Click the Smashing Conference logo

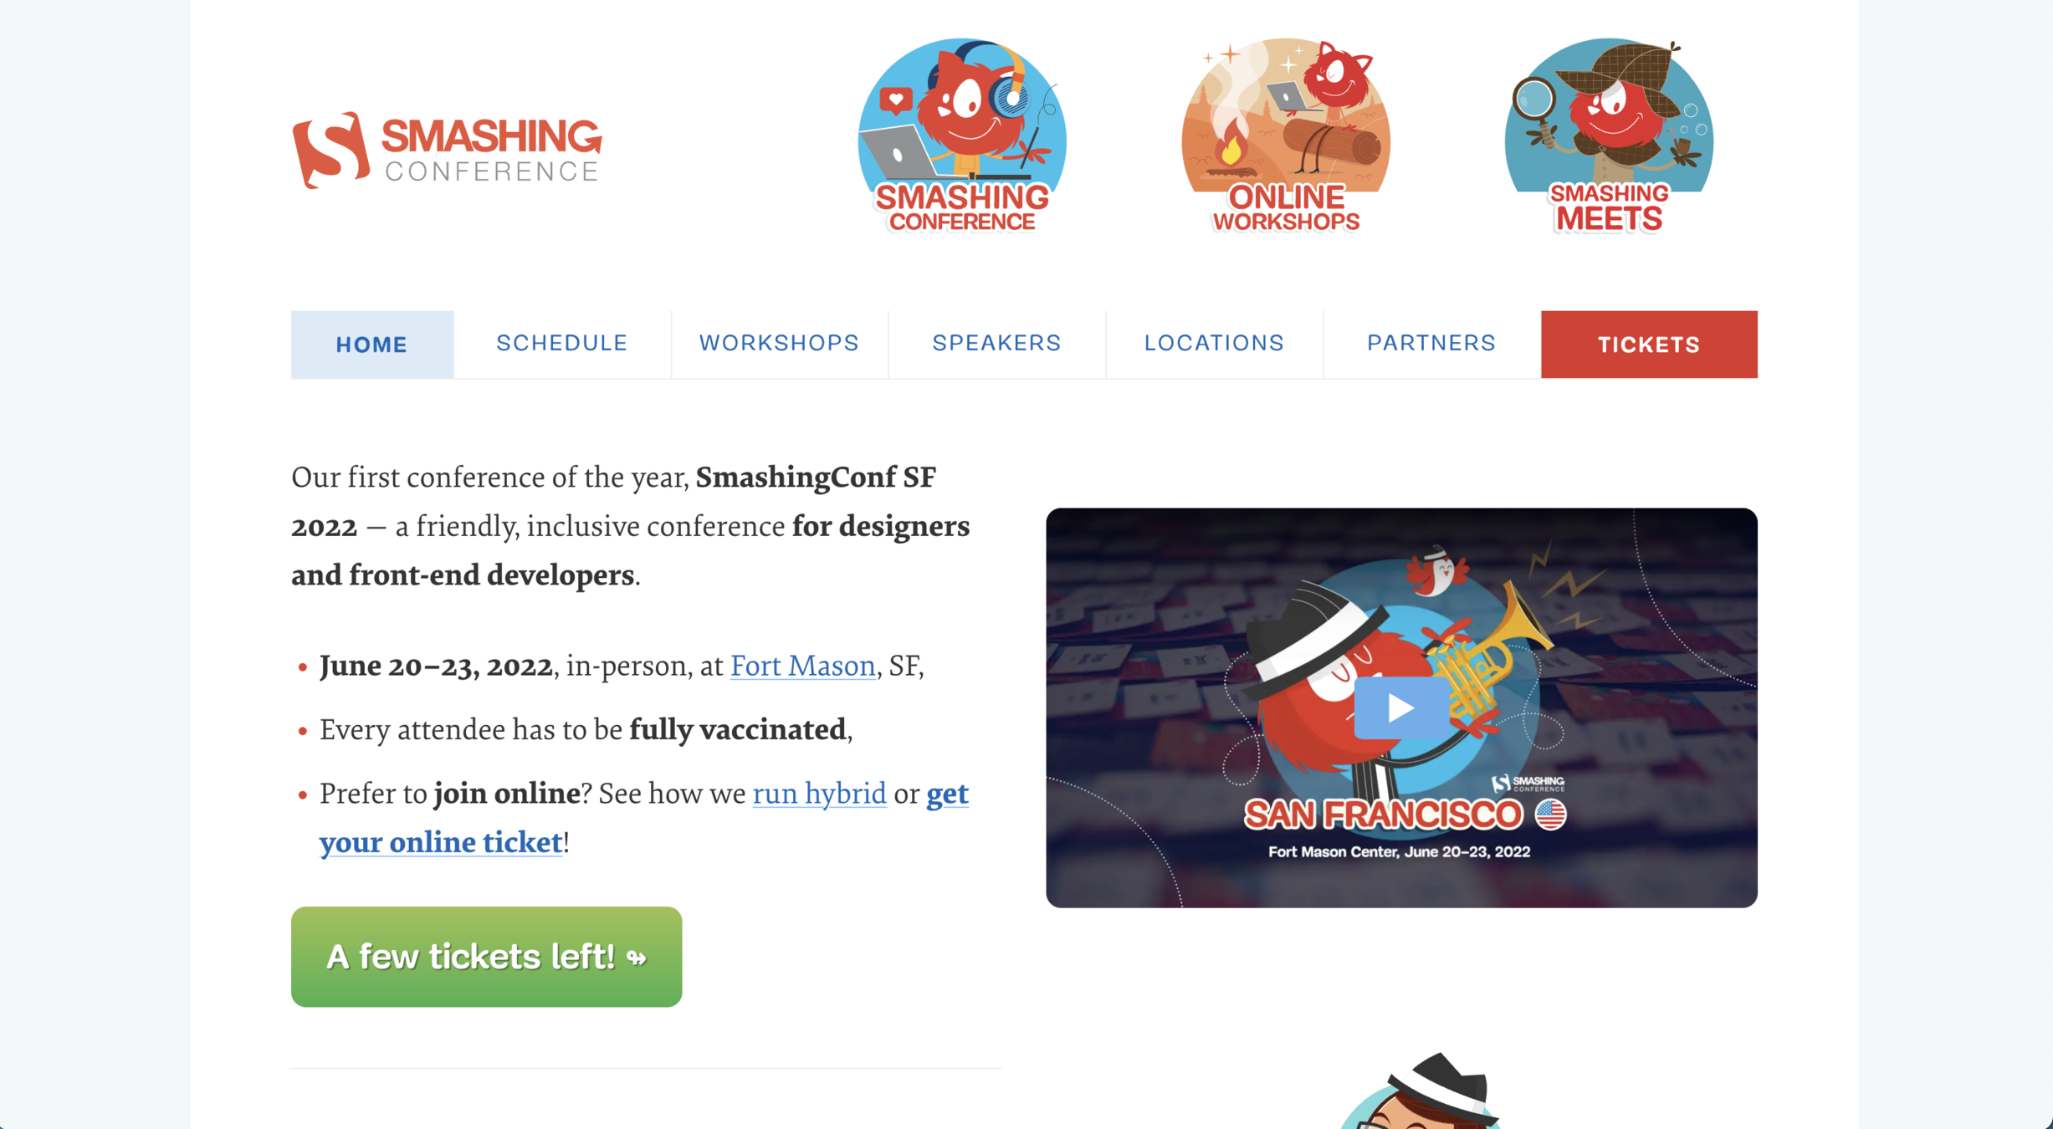447,151
